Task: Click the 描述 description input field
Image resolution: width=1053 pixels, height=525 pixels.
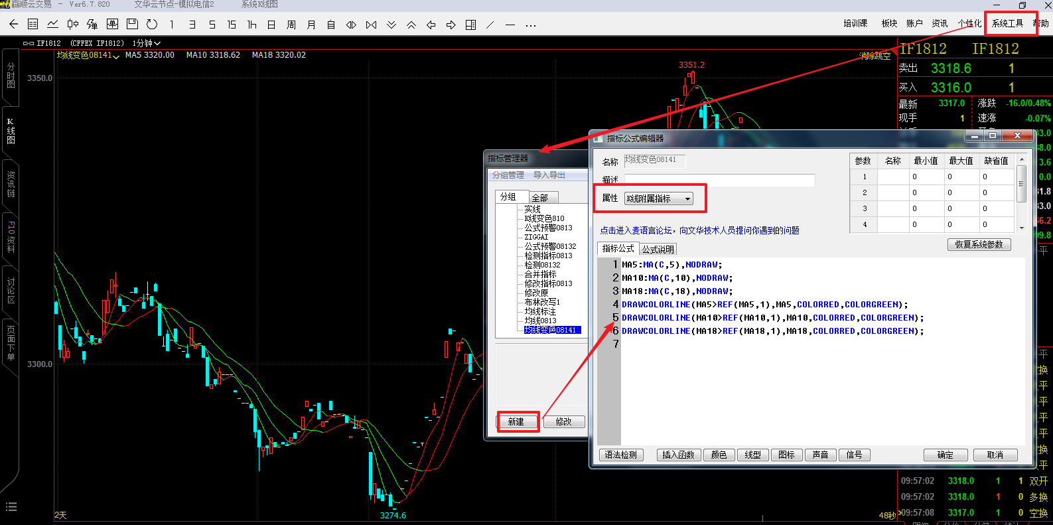Action: 719,180
